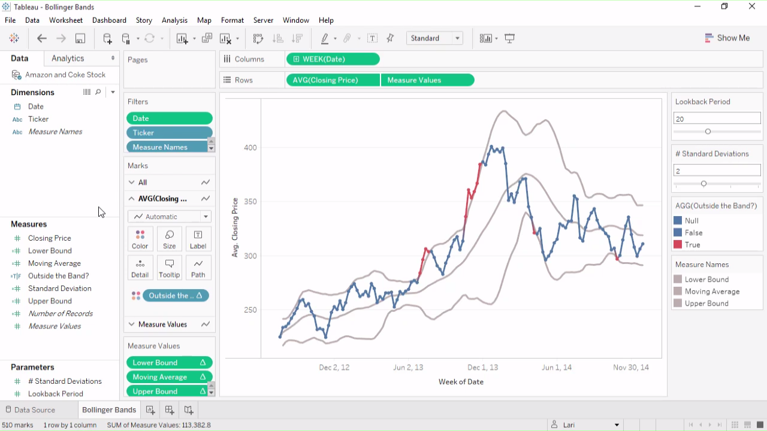Click the Undo arrow in the toolbar
This screenshot has width=767, height=431.
41,38
